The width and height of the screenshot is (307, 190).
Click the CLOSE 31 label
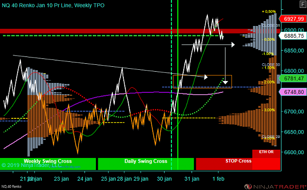point(271,26)
